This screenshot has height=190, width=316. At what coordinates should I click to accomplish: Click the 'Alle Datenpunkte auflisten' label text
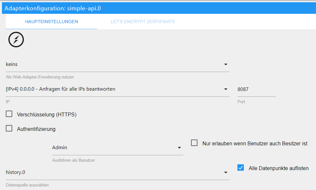tap(279, 168)
